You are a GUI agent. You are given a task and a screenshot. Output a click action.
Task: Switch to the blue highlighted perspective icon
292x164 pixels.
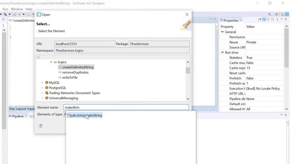pos(287,14)
